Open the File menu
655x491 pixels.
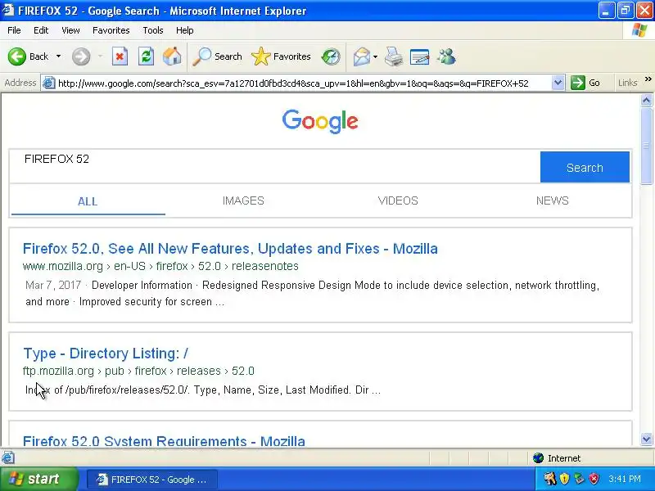pyautogui.click(x=14, y=30)
